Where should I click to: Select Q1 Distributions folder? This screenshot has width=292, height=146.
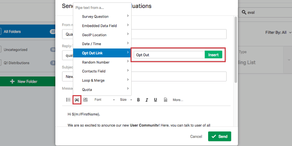pos(27,63)
